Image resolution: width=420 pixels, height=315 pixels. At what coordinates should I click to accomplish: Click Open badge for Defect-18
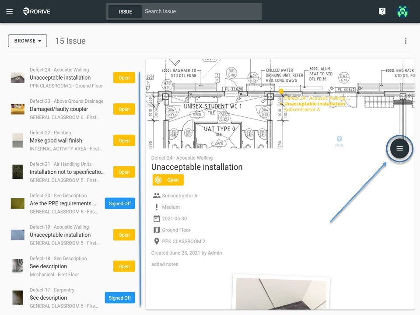(x=124, y=266)
